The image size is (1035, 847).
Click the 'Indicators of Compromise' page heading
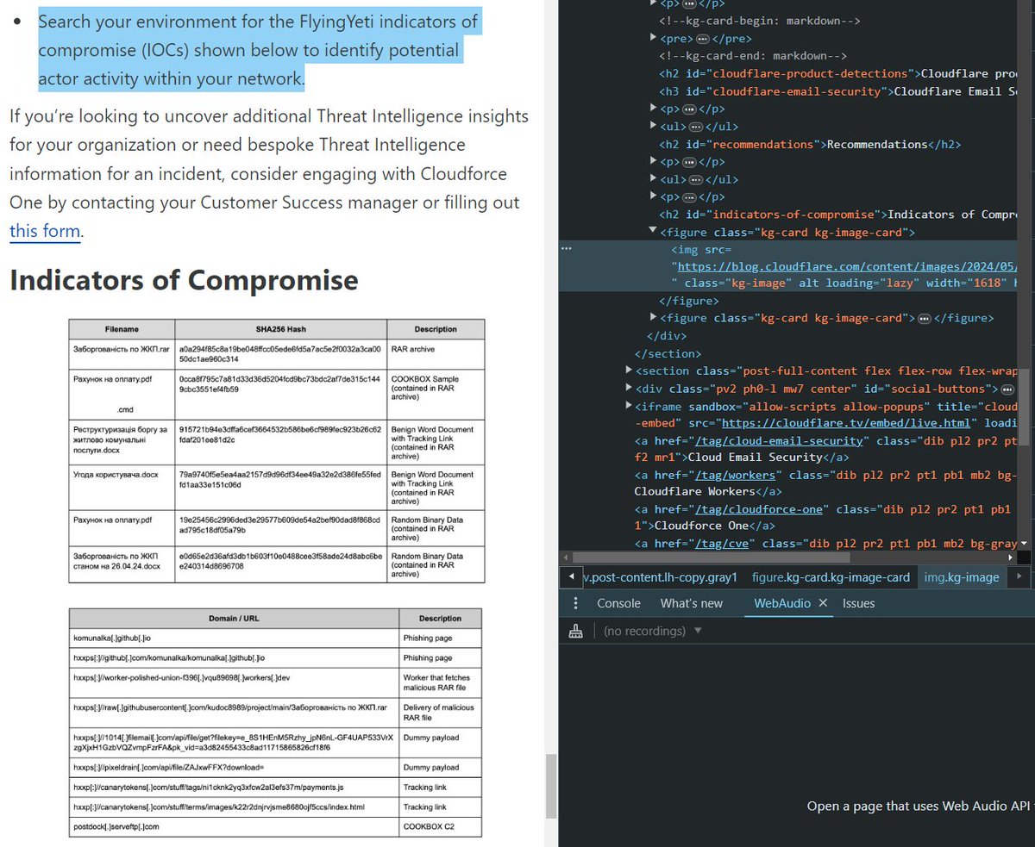tap(184, 280)
